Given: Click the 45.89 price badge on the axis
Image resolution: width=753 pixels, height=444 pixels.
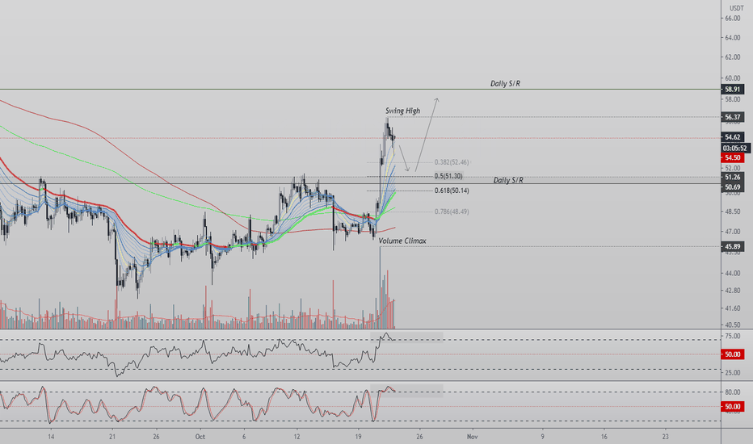Looking at the screenshot, I should (732, 247).
